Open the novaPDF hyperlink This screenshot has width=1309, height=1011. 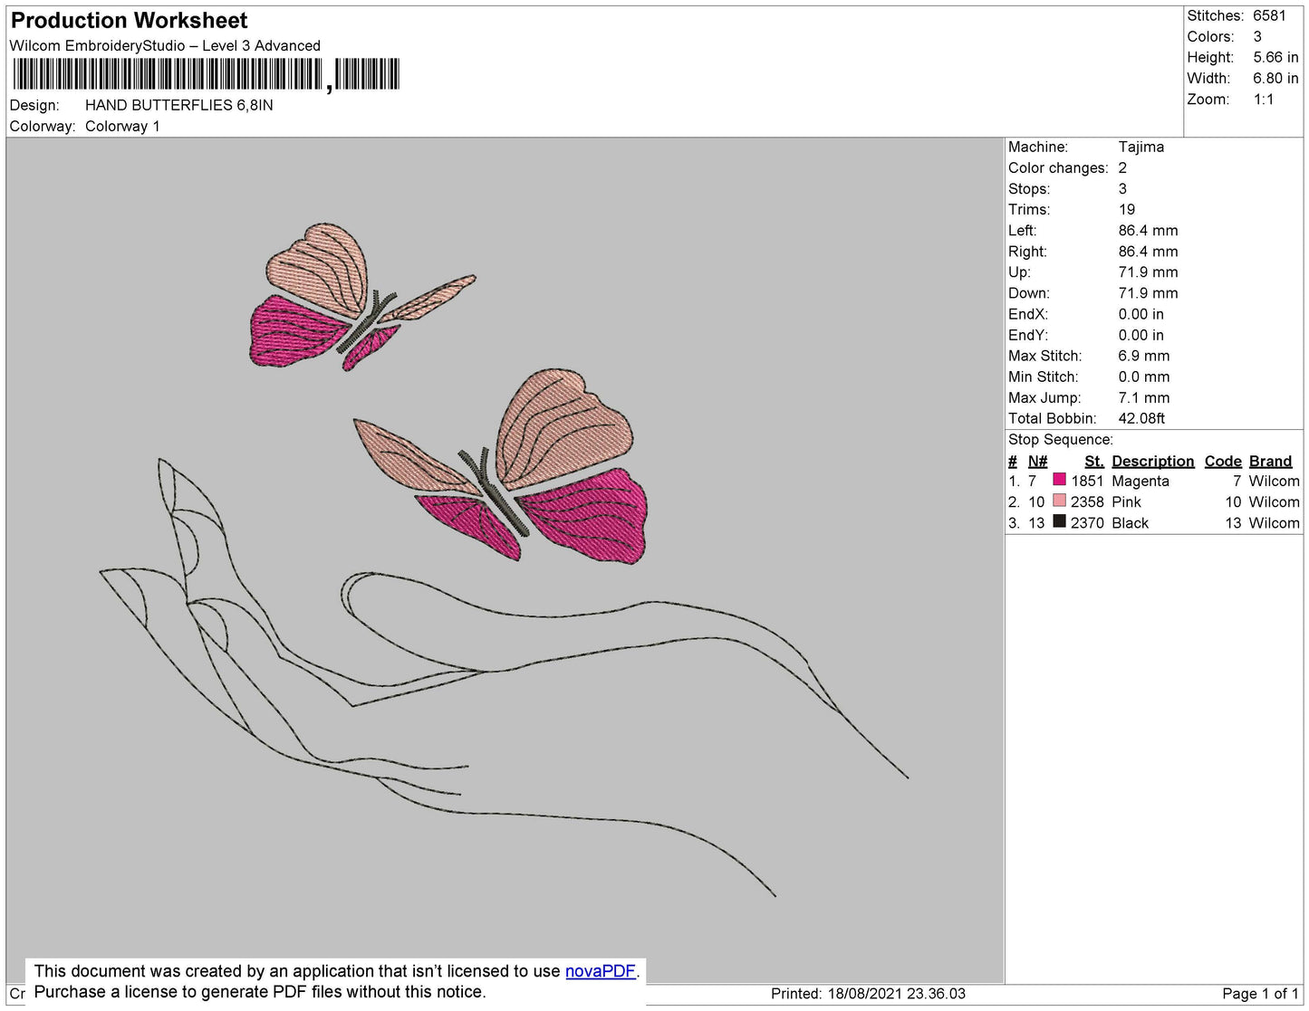[601, 971]
